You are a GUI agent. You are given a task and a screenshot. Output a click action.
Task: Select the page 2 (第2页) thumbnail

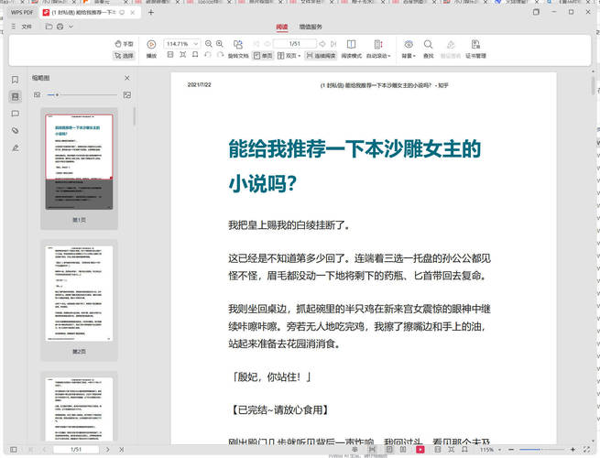point(78,293)
